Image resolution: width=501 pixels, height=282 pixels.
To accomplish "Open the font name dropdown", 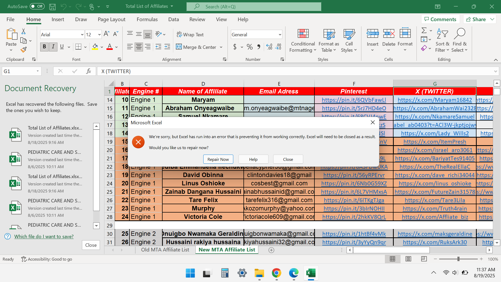I will pyautogui.click(x=82, y=34).
